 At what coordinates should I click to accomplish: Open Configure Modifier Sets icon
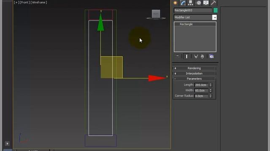211,56
